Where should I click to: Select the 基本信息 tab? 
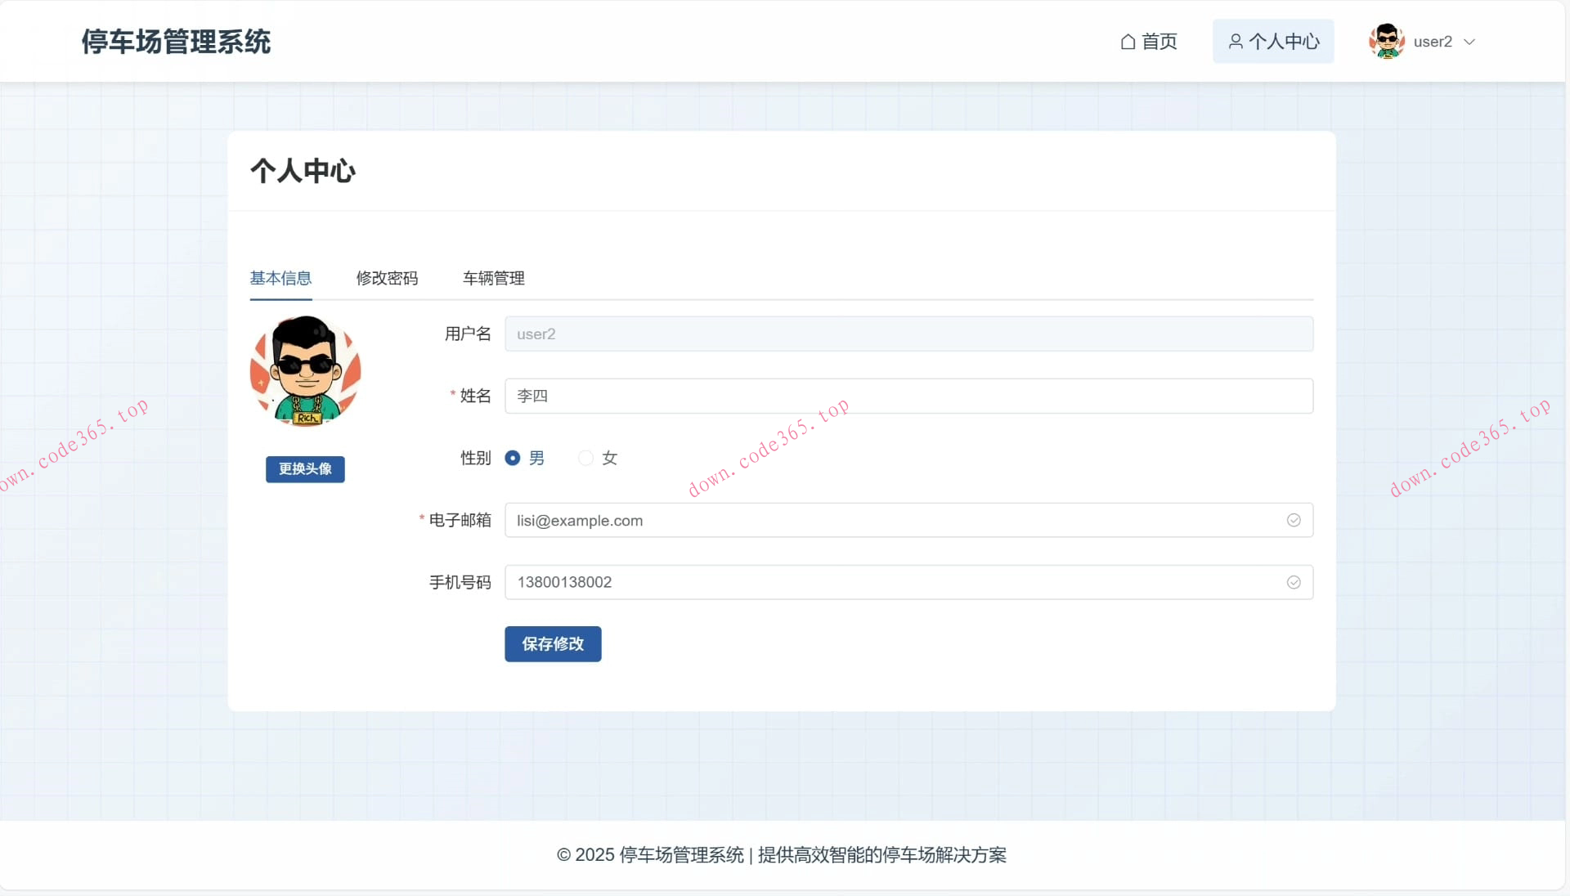coord(280,278)
